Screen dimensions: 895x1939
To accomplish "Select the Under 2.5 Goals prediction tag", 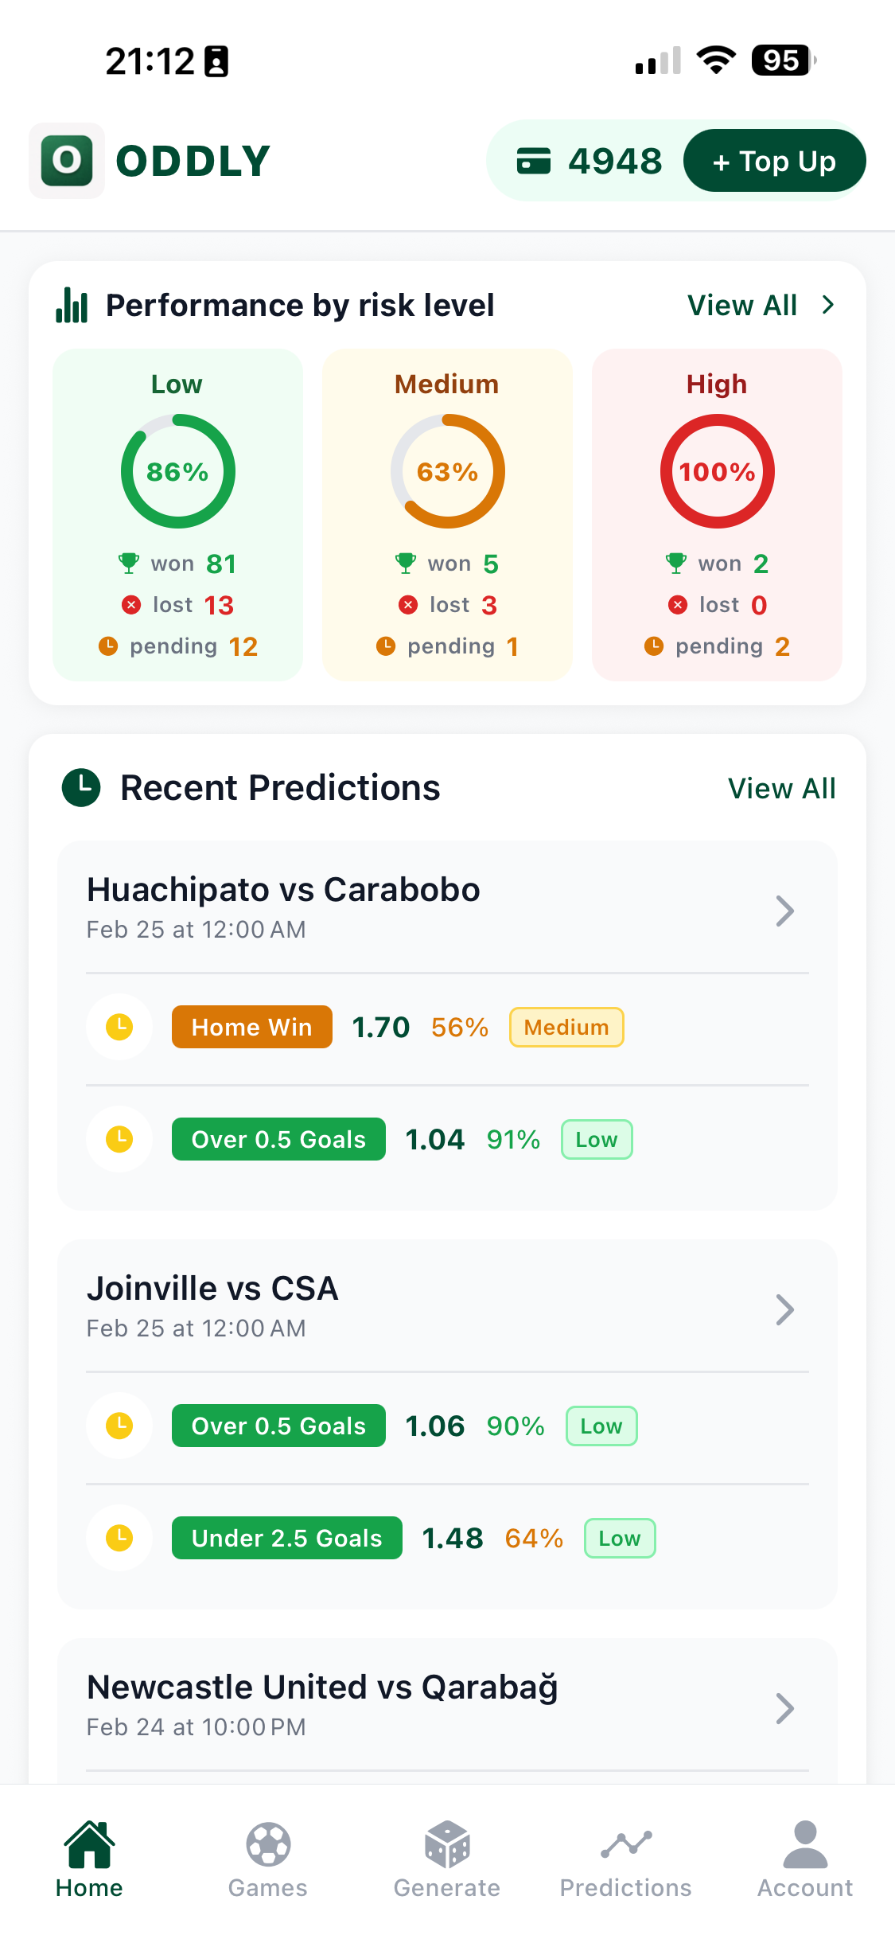I will (286, 1538).
